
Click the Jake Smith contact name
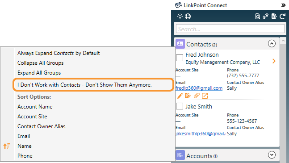(199, 106)
